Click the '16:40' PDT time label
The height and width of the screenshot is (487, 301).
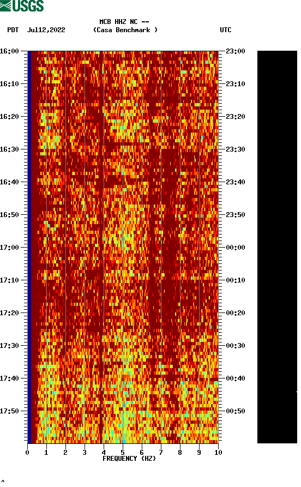pyautogui.click(x=9, y=182)
